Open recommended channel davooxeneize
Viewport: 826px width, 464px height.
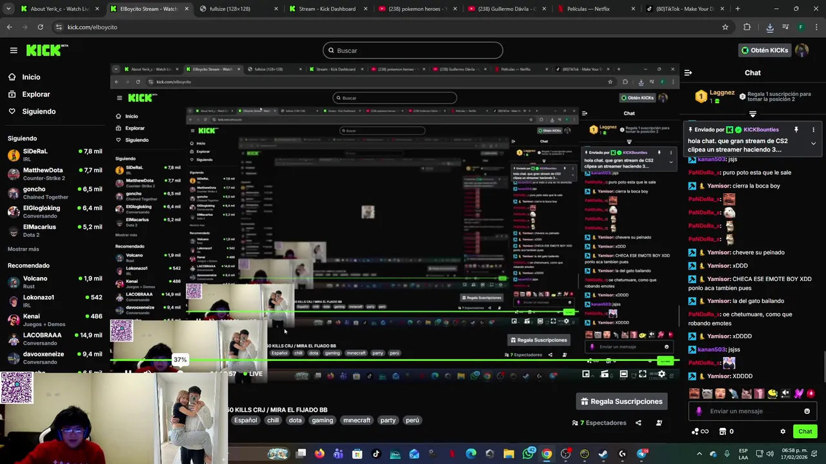point(55,357)
